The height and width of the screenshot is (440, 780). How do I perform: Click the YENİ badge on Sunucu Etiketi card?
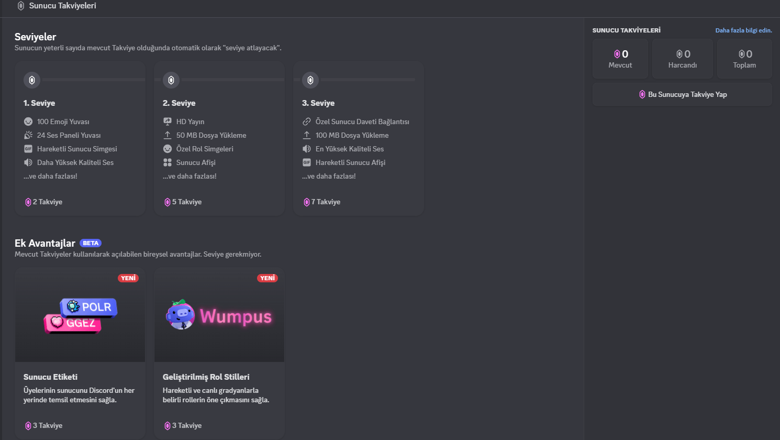pyautogui.click(x=128, y=278)
